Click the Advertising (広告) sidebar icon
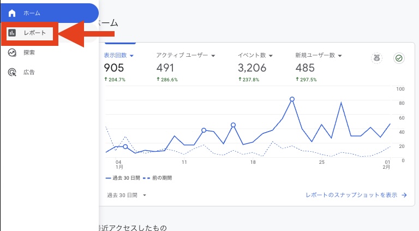 [12, 72]
